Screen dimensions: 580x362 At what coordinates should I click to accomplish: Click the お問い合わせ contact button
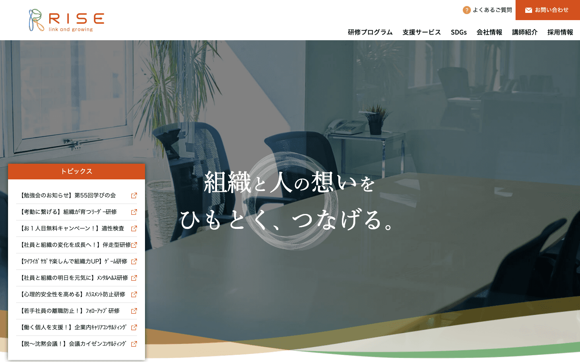pyautogui.click(x=548, y=10)
